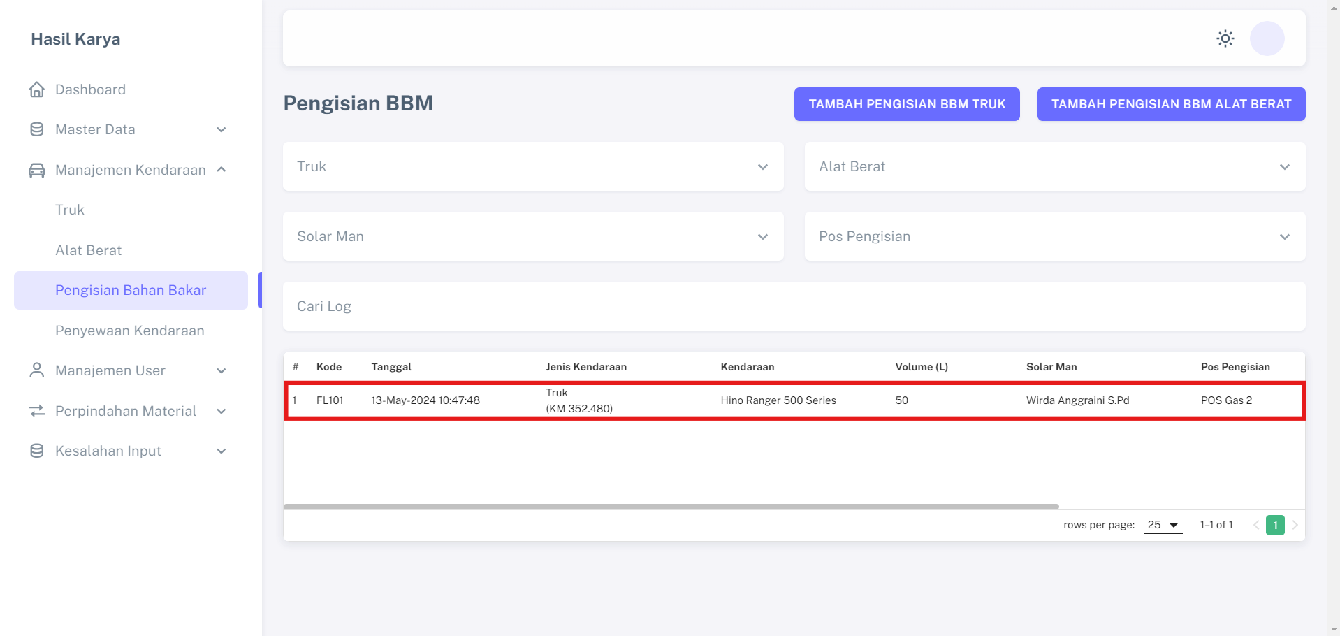Open the Truk filter dropdown
Screen dimensions: 1340x636
coord(532,166)
